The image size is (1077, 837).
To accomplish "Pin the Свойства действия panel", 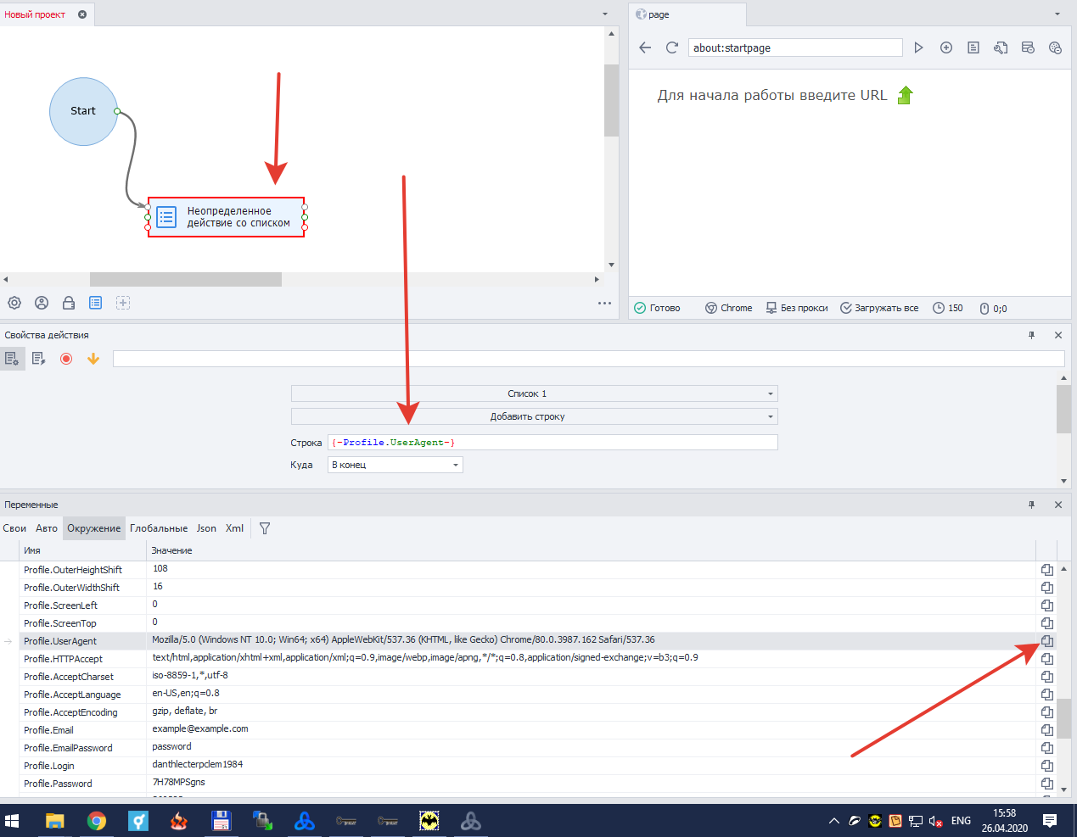I will 1031,335.
